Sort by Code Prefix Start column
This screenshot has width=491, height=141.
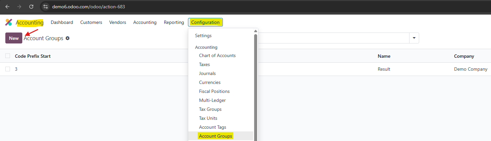coord(33,56)
